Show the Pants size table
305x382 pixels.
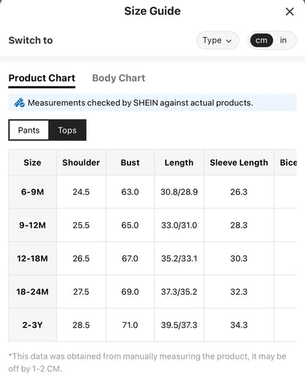(x=29, y=131)
